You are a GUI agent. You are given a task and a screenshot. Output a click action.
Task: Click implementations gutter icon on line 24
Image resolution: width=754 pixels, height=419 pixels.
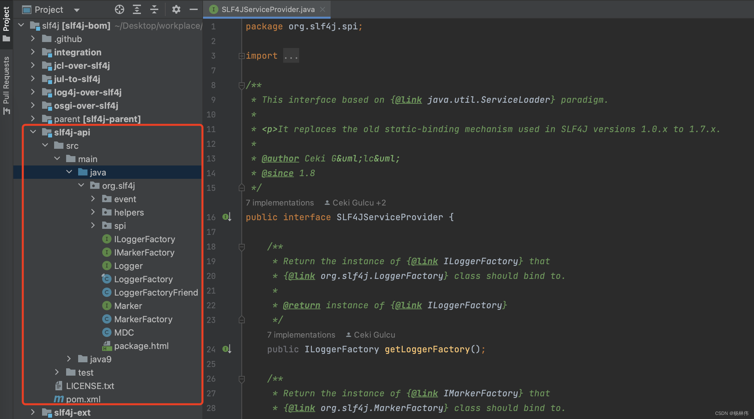pos(227,349)
